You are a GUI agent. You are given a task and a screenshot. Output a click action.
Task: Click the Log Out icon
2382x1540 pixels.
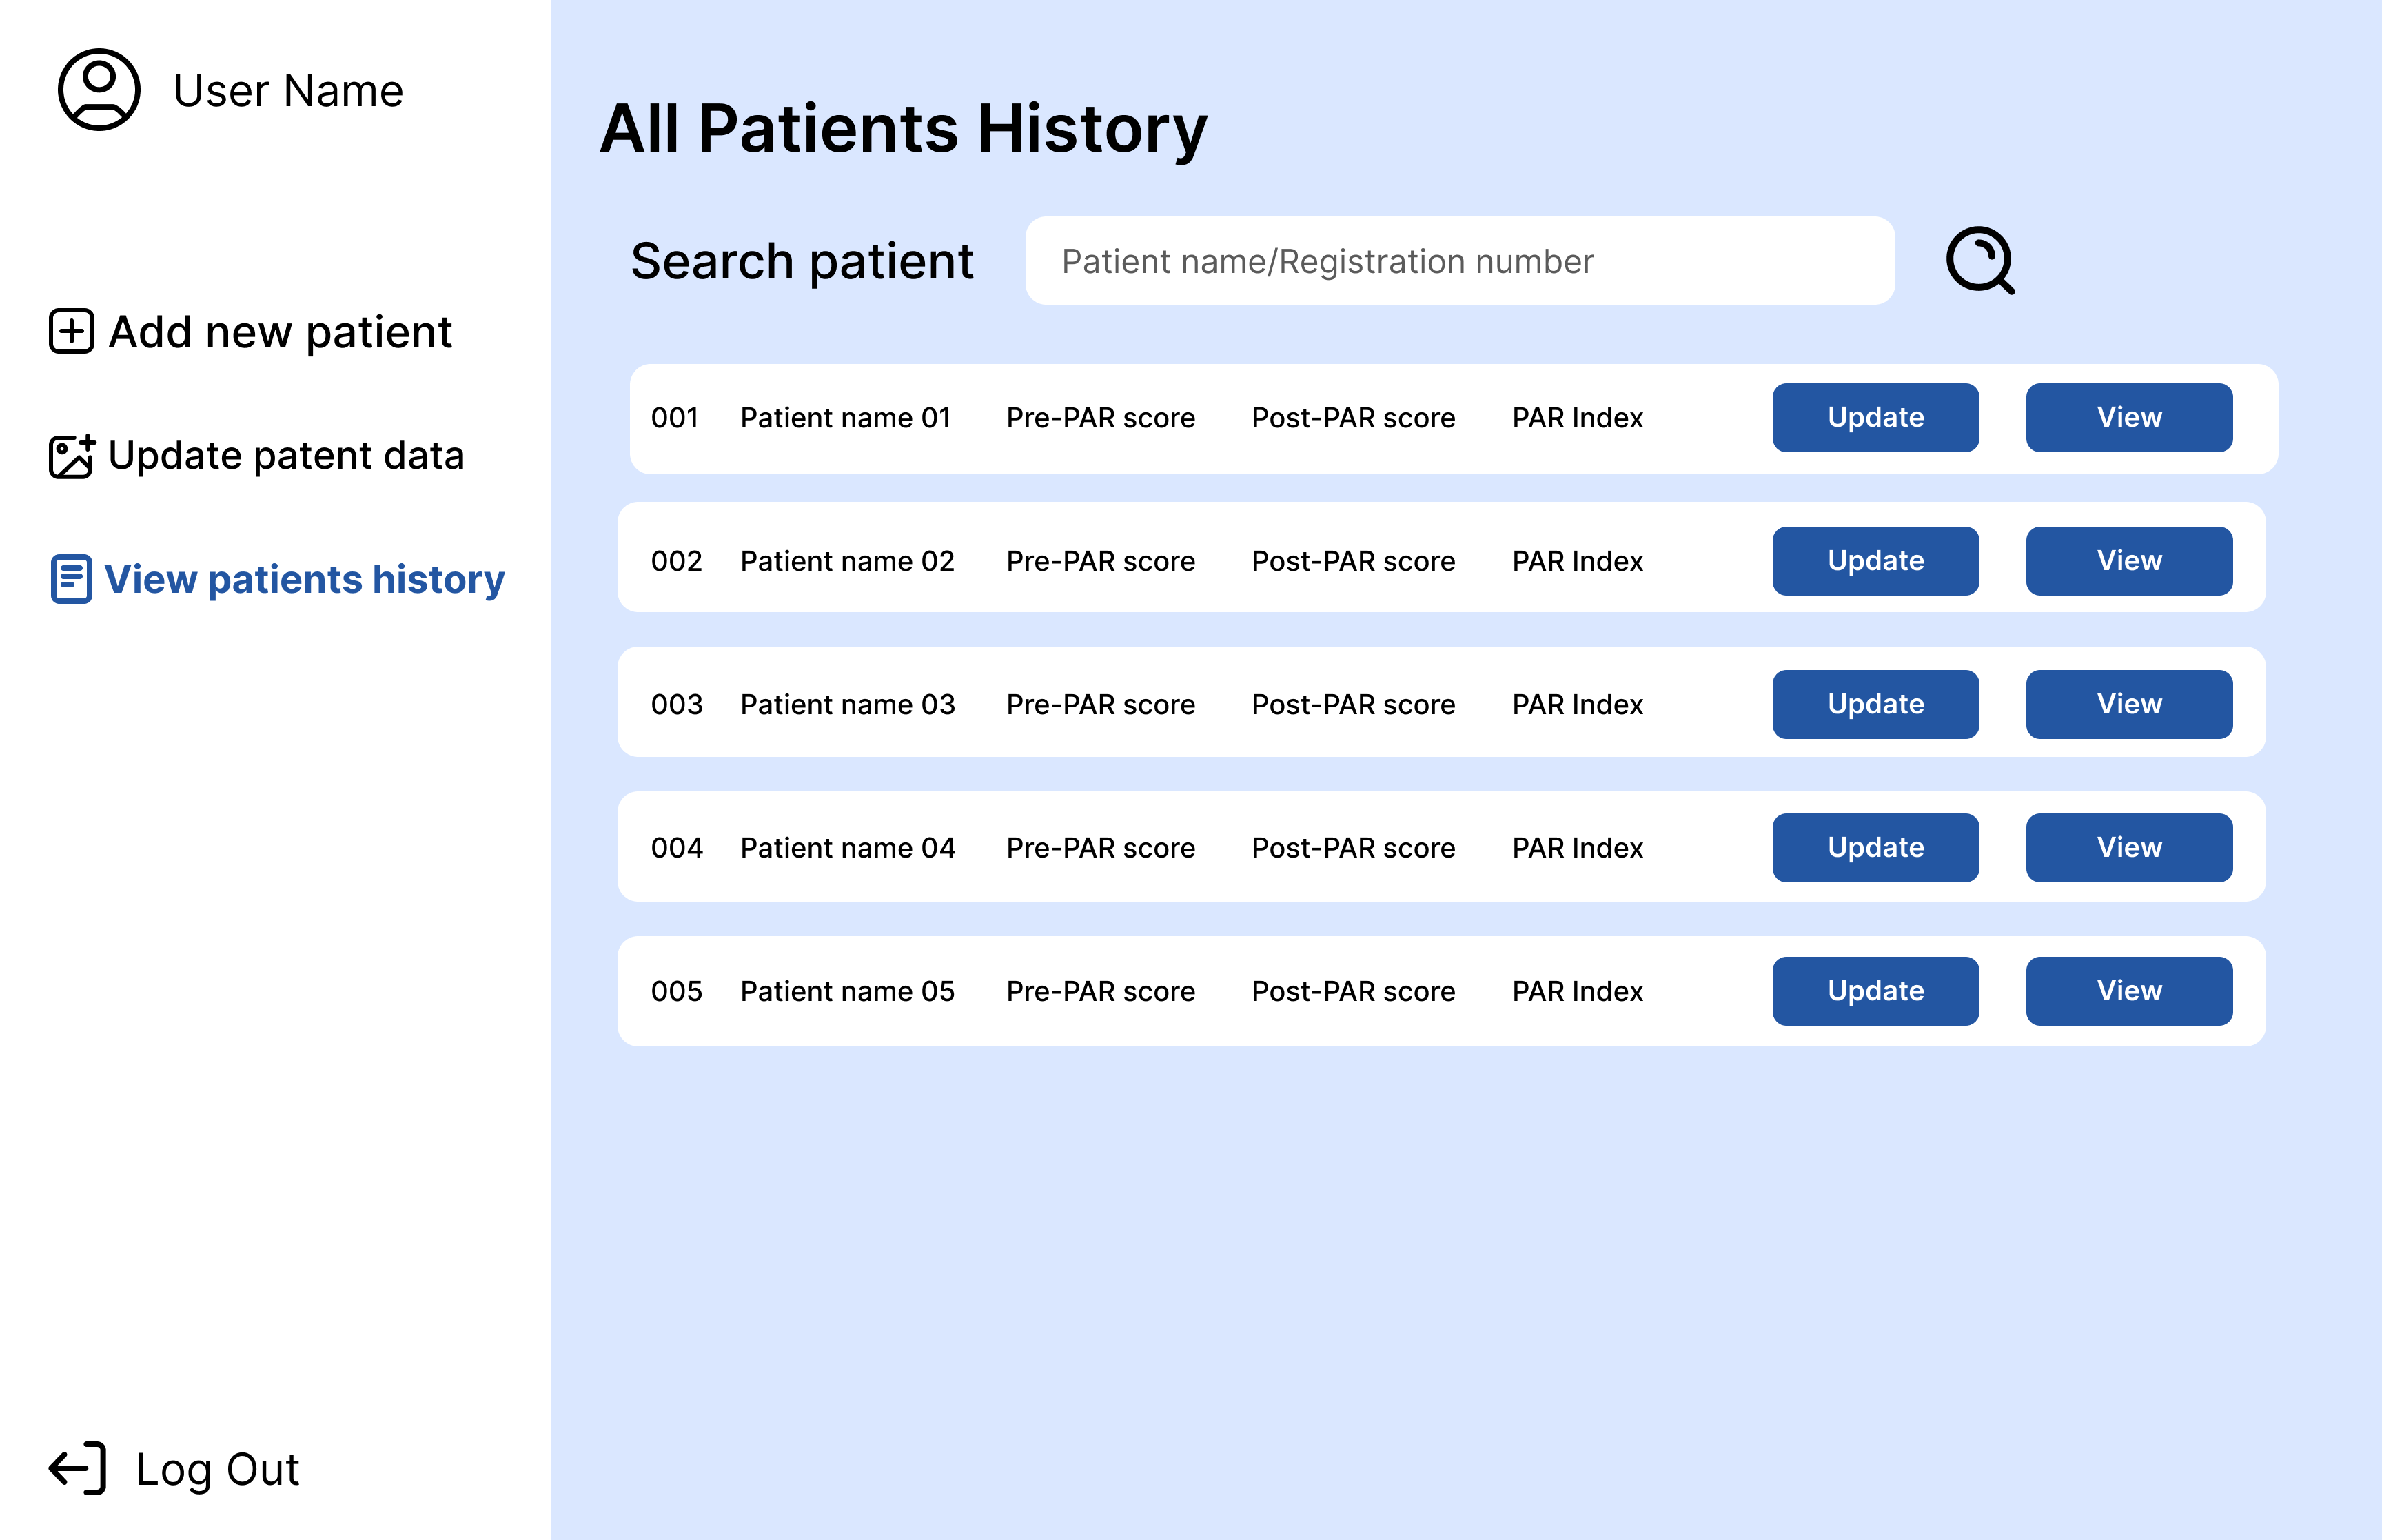pyautogui.click(x=77, y=1467)
